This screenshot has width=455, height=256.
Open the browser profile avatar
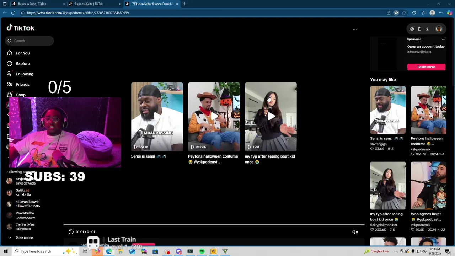432,13
